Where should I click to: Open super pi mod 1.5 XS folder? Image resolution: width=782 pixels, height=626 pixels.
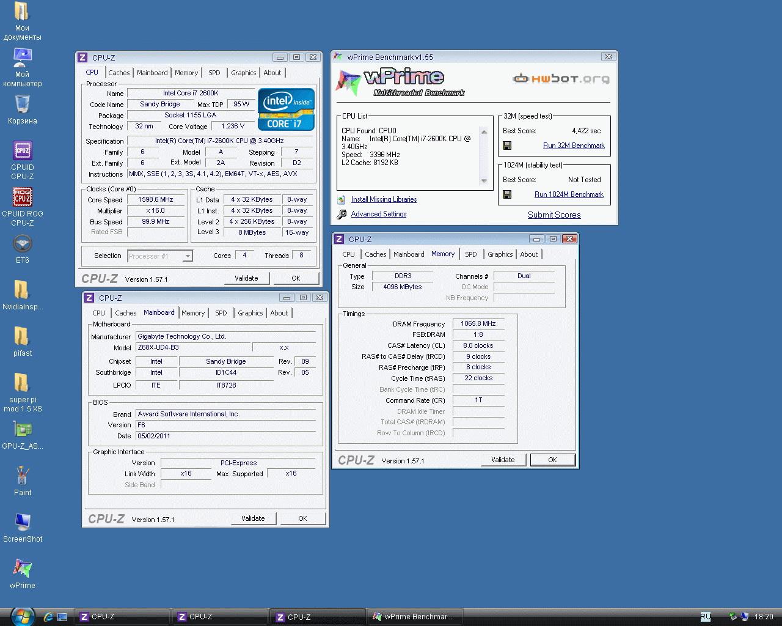(x=22, y=392)
